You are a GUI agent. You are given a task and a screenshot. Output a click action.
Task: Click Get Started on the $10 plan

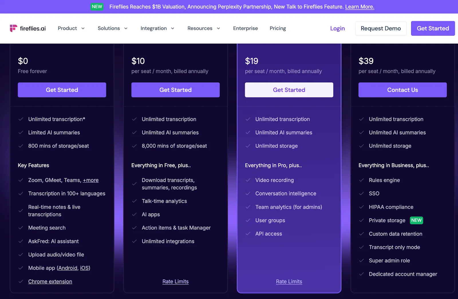tap(175, 90)
